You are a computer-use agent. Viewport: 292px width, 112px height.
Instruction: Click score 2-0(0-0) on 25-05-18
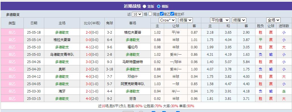(92, 33)
